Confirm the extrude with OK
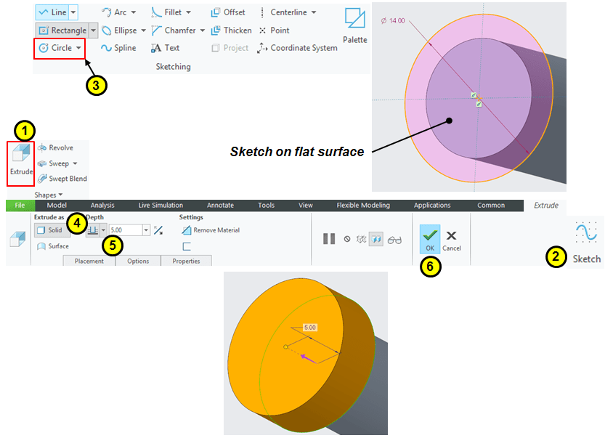 [429, 239]
